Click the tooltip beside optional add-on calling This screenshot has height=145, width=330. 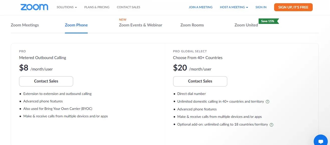271,124
